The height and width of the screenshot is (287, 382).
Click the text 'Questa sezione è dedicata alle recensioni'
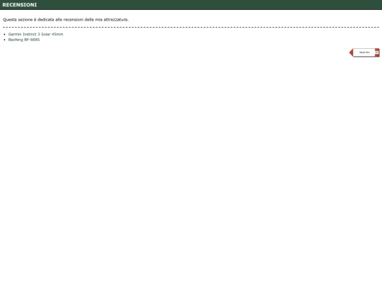[x=43, y=20]
